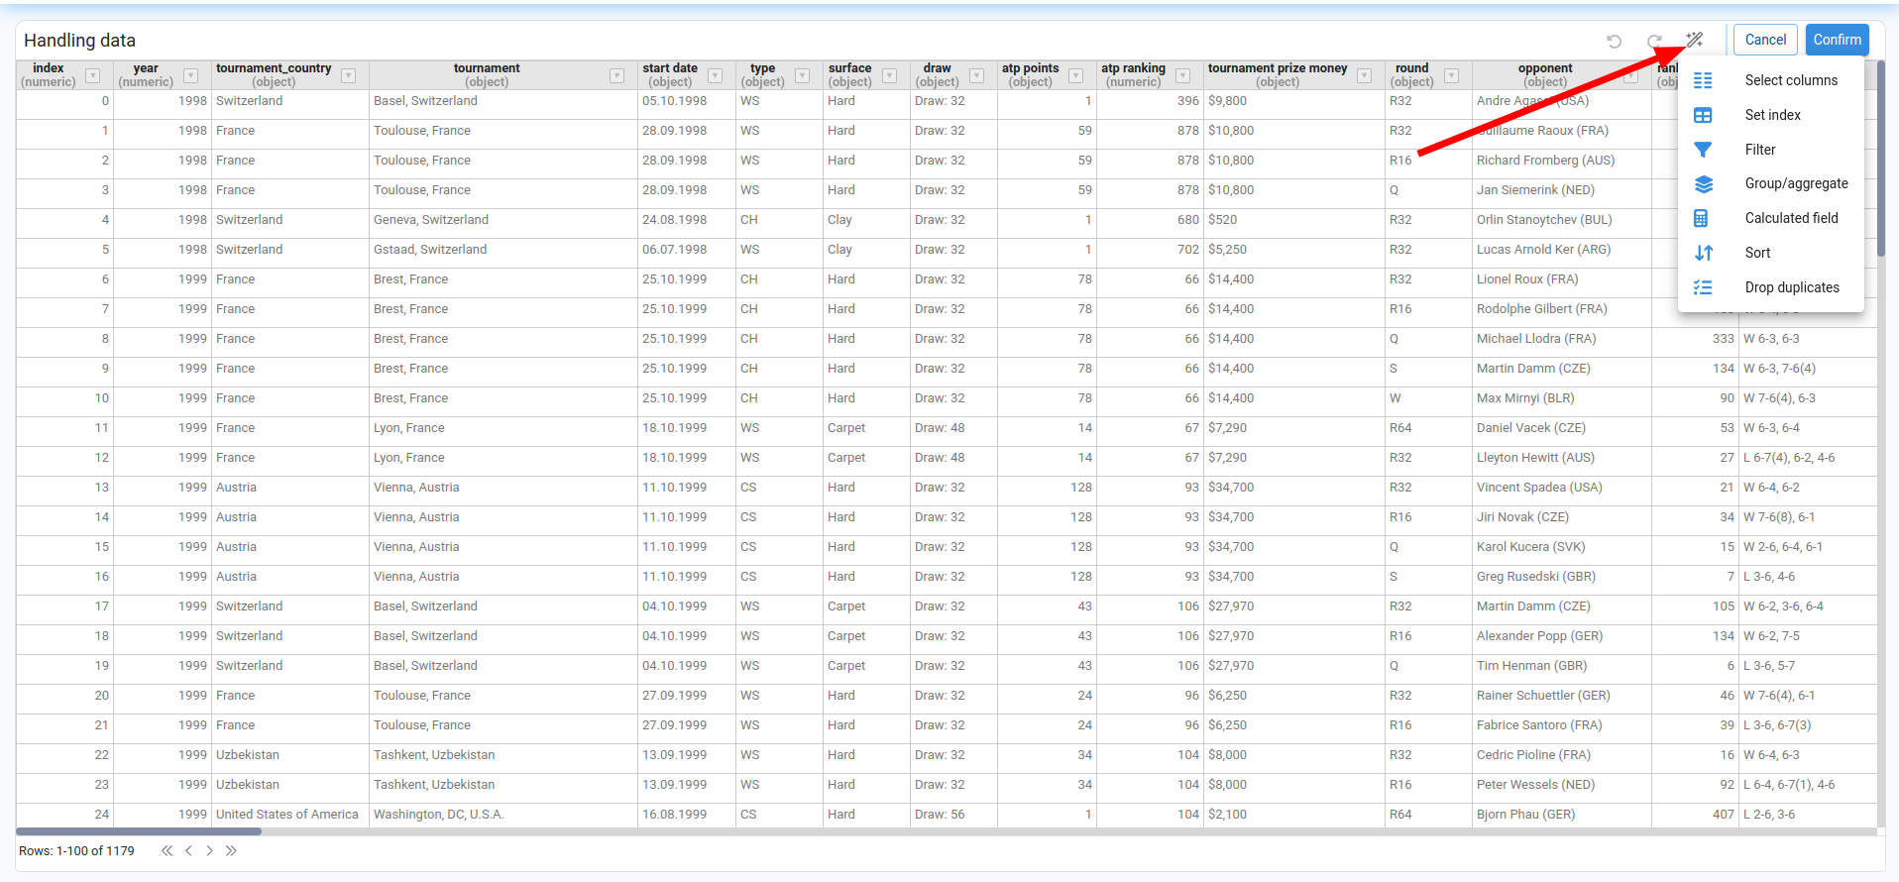The height and width of the screenshot is (882, 1899).
Task: Click the horizontal scrollbar at table bottom
Action: [139, 831]
